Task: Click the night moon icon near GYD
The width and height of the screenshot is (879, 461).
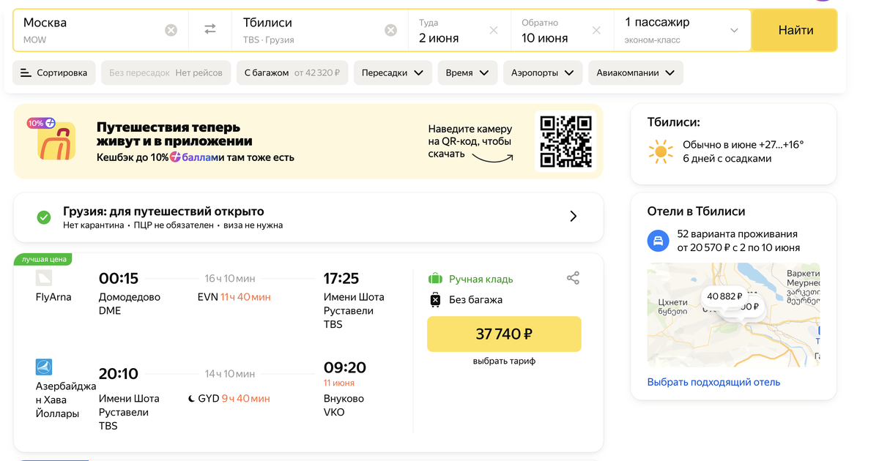Action: pyautogui.click(x=192, y=399)
